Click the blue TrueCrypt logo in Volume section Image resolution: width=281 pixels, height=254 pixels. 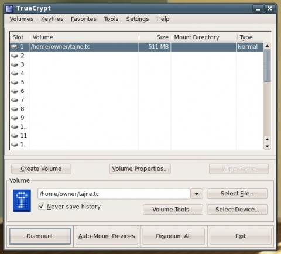(22, 201)
